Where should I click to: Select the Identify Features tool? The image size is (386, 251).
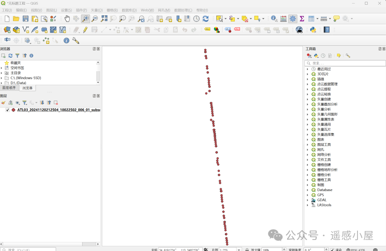[274, 19]
